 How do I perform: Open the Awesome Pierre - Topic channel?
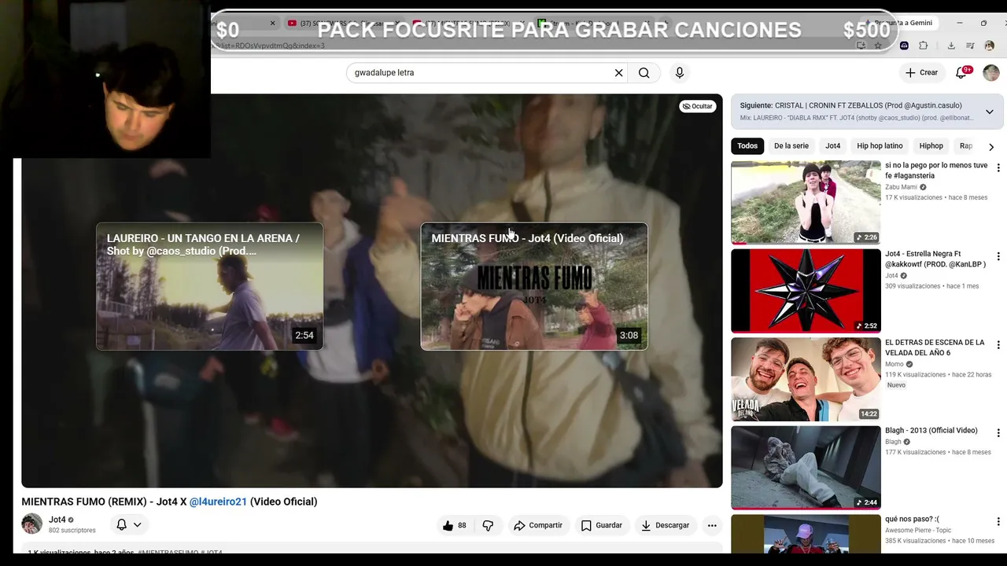pyautogui.click(x=918, y=531)
